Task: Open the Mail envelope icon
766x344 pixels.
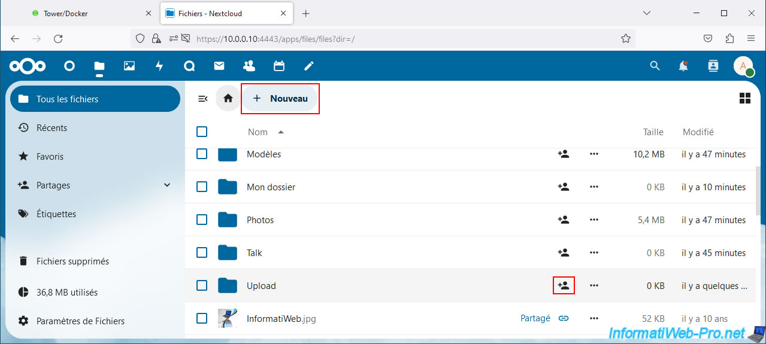Action: click(219, 66)
